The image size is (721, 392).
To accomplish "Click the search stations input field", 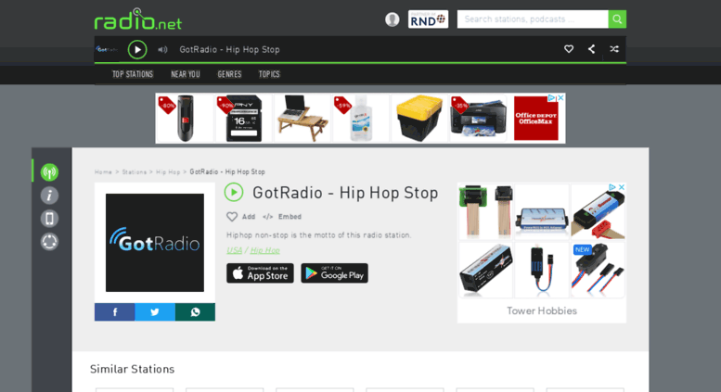I will [x=533, y=19].
